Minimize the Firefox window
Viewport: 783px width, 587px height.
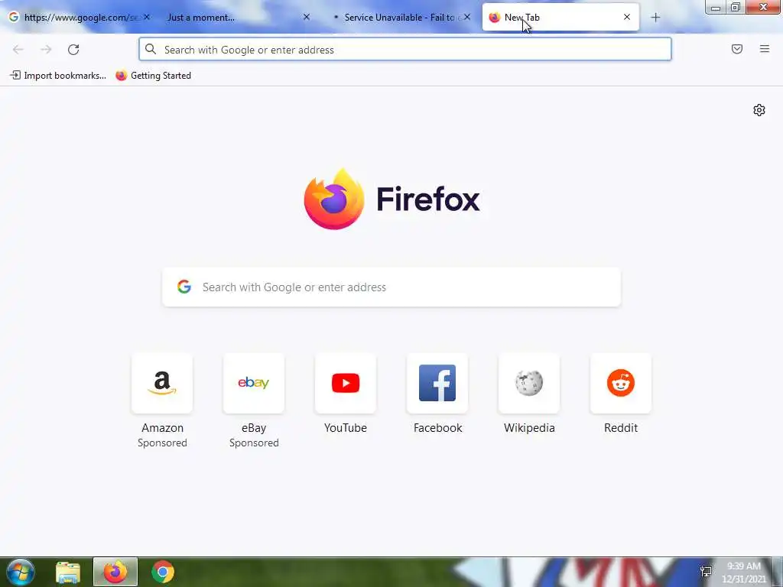(716, 7)
